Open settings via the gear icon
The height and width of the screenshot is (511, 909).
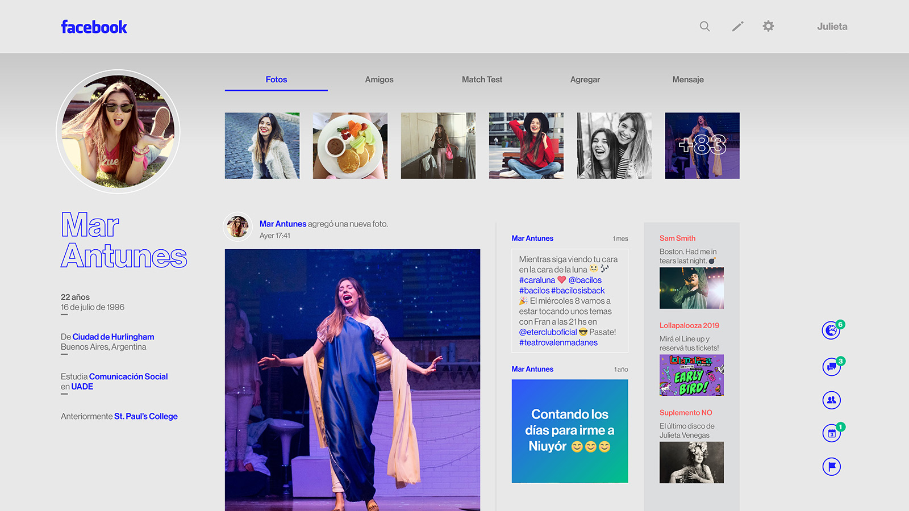(768, 26)
